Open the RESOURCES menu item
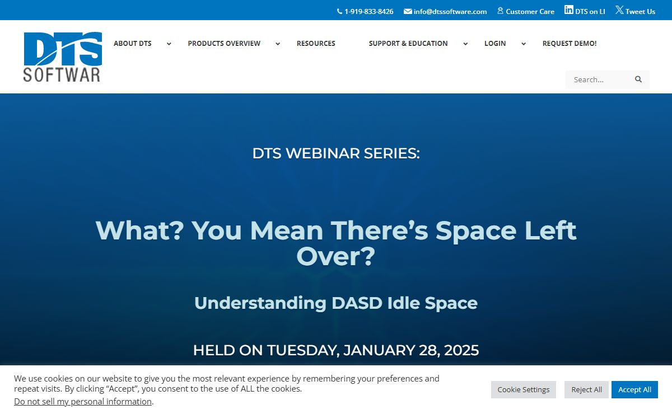The image size is (672, 414). click(x=316, y=43)
